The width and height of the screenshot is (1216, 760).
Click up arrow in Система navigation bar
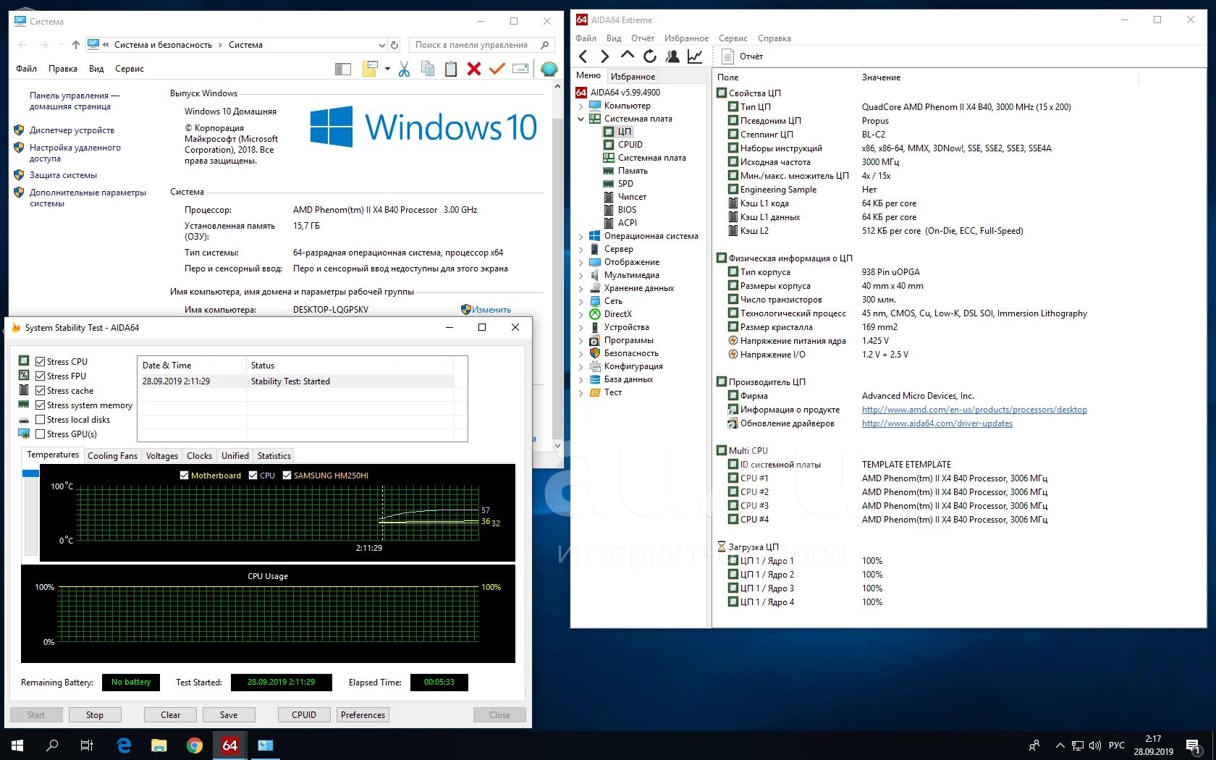pyautogui.click(x=76, y=45)
